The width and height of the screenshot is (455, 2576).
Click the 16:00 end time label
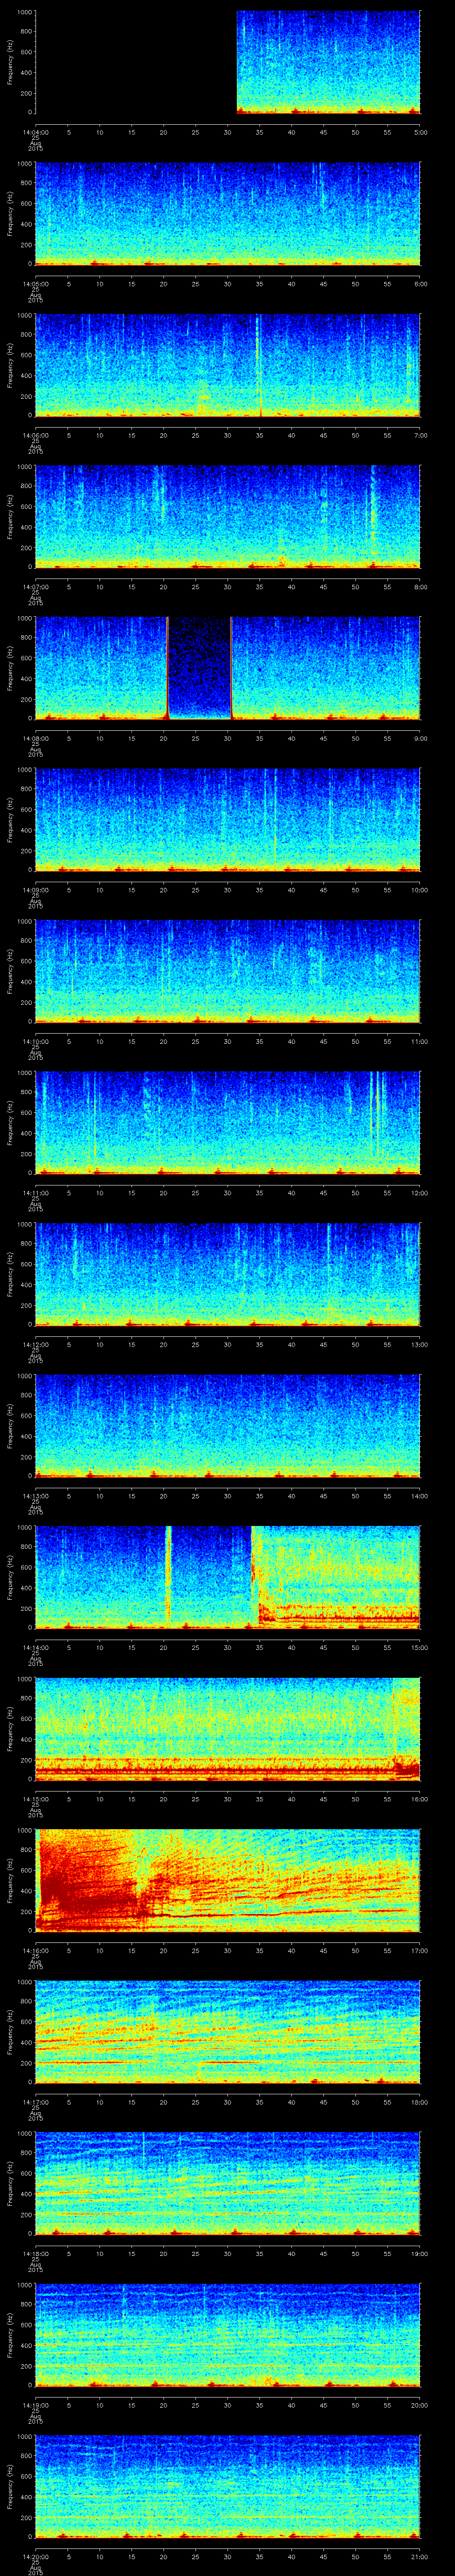tap(419, 1799)
